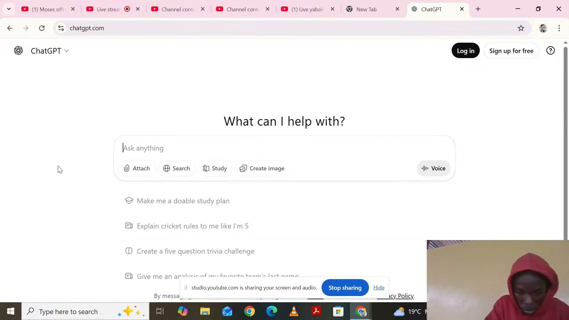
Task: Close the Moses offi tab
Action: (x=73, y=9)
